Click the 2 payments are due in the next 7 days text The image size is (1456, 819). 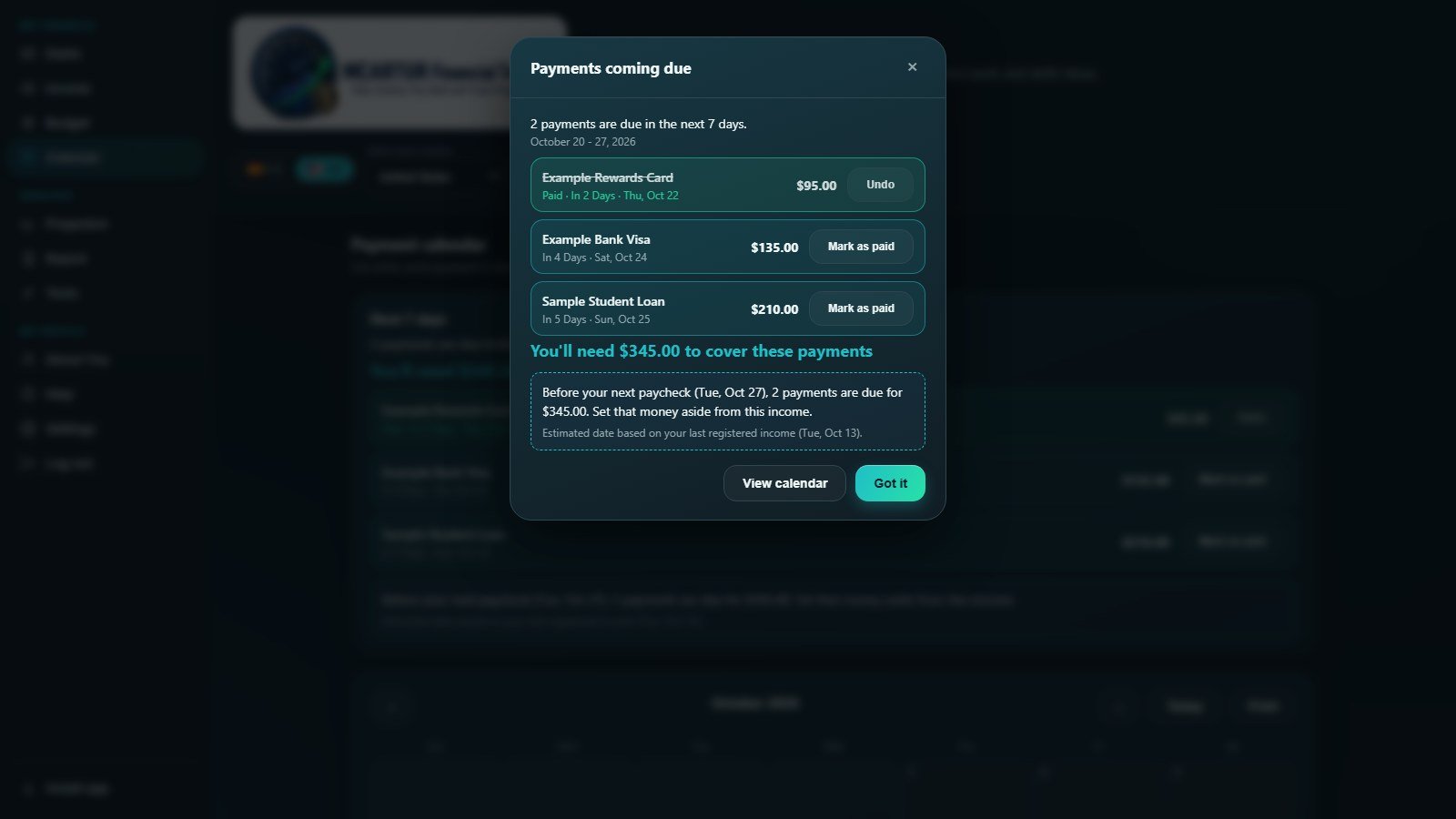639,124
